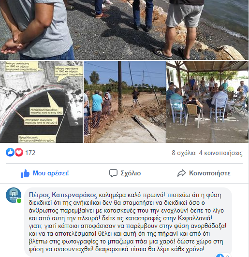Viewport: 249px width, 257px height.
Task: Open the commenter's round profile avatar
Action: coord(14,195)
